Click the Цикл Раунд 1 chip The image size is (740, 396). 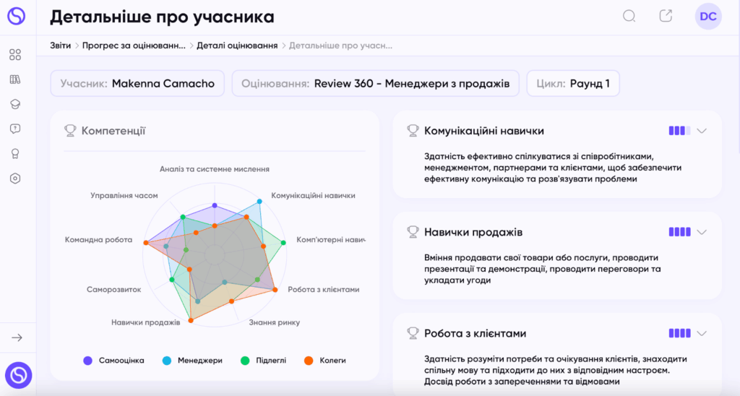(x=573, y=84)
